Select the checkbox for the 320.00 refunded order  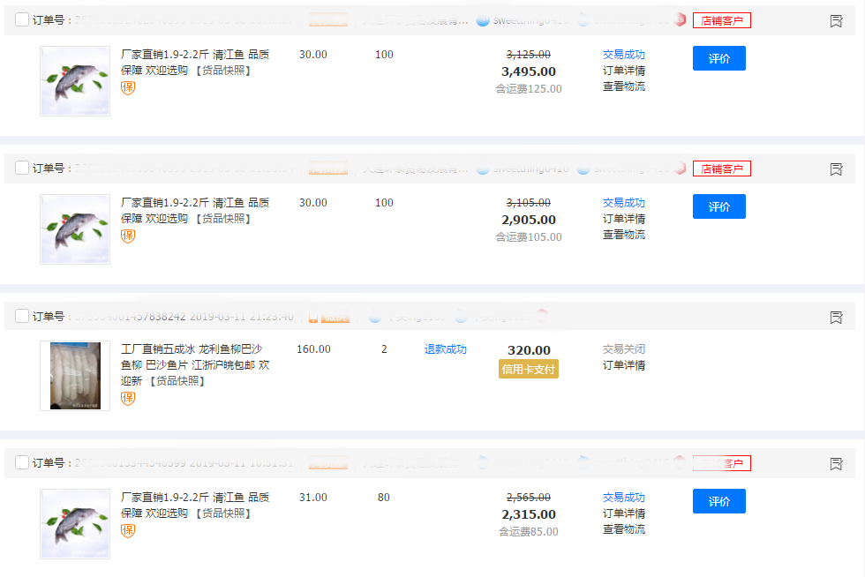(x=22, y=316)
